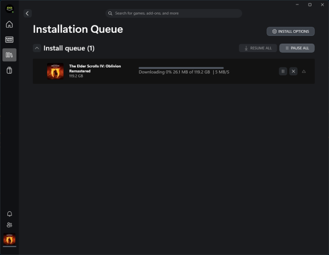Open Oblivion Remastered cover thumbnail in queue

coord(55,71)
